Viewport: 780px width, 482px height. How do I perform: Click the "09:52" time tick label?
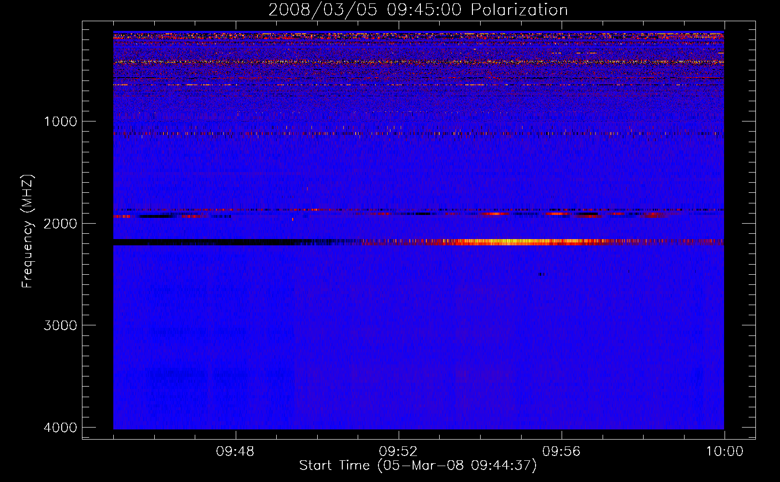pyautogui.click(x=398, y=452)
